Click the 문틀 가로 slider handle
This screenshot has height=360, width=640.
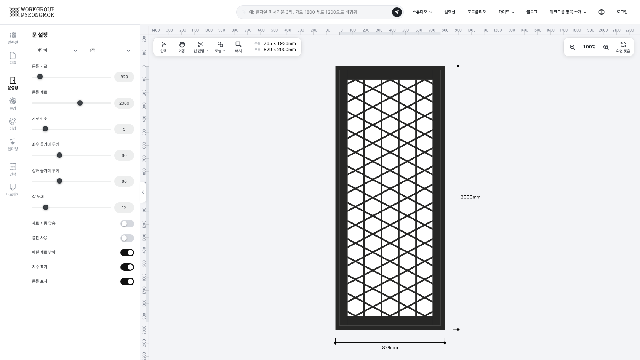pyautogui.click(x=40, y=77)
